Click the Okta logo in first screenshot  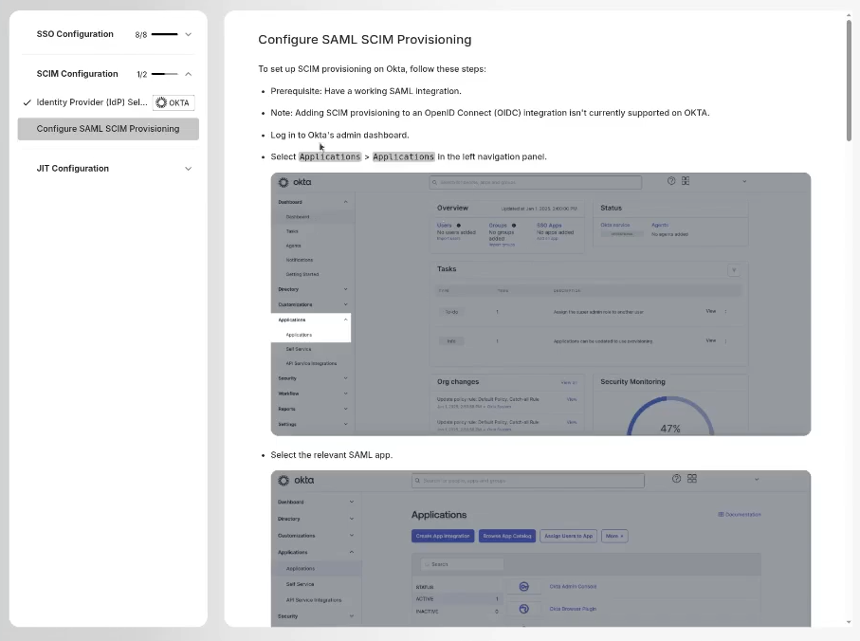coord(294,182)
